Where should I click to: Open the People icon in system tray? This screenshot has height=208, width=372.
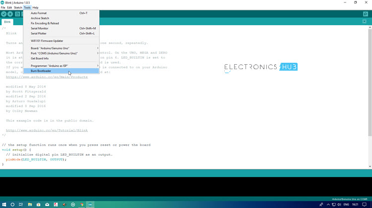tap(321, 205)
